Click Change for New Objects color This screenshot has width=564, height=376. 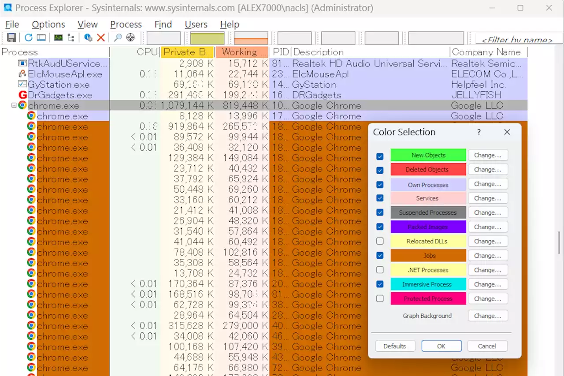(488, 155)
